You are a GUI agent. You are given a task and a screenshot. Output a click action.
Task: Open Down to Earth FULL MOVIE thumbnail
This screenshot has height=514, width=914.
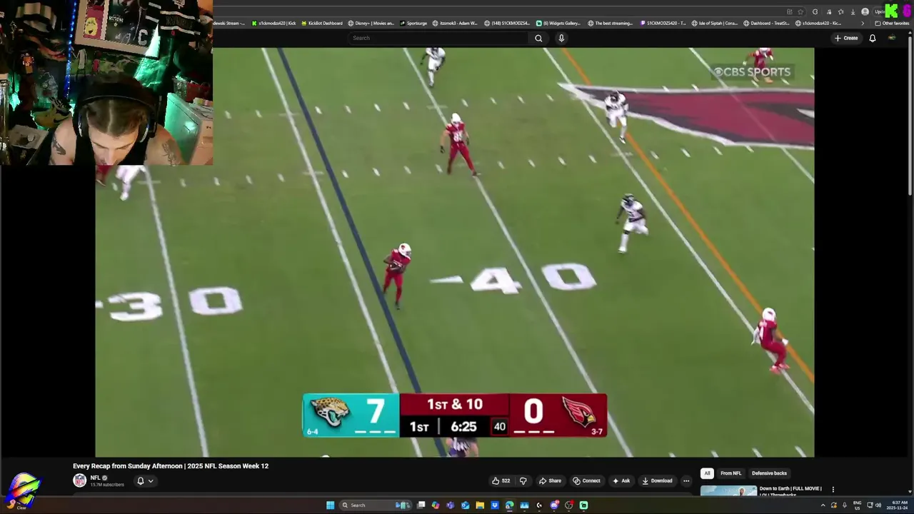click(x=728, y=490)
